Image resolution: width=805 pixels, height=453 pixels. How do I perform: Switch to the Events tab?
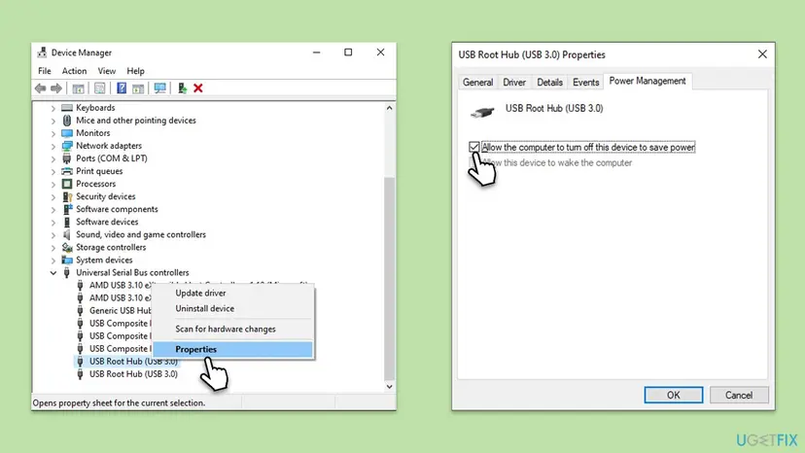coord(586,83)
